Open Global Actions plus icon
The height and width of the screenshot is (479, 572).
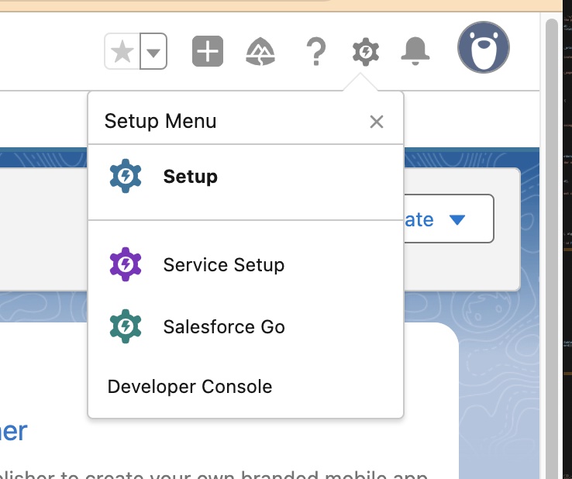[x=208, y=51]
